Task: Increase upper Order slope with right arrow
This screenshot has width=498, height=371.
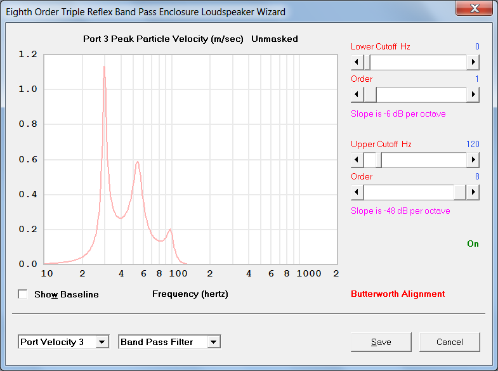Action: tap(473, 192)
